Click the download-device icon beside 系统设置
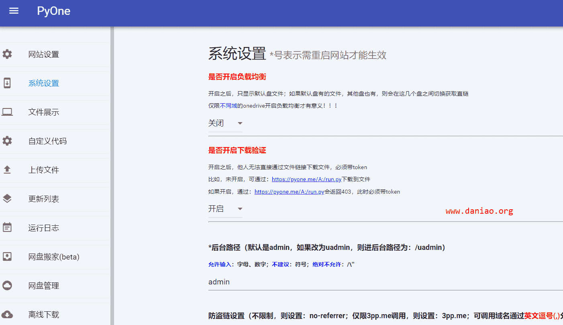Screen dimensions: 563x325 (7, 83)
